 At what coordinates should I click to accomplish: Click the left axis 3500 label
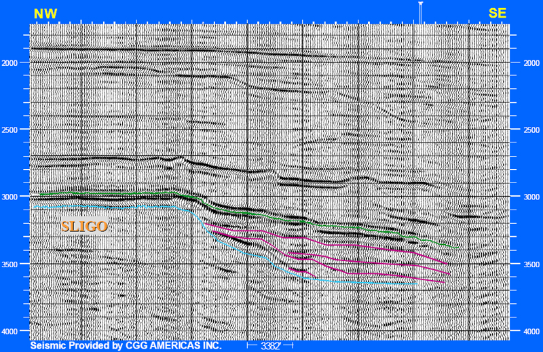point(10,265)
